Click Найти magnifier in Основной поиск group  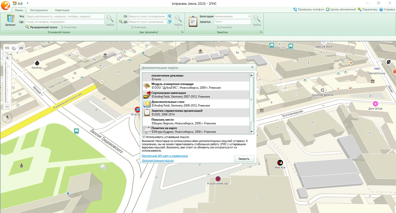point(110,21)
